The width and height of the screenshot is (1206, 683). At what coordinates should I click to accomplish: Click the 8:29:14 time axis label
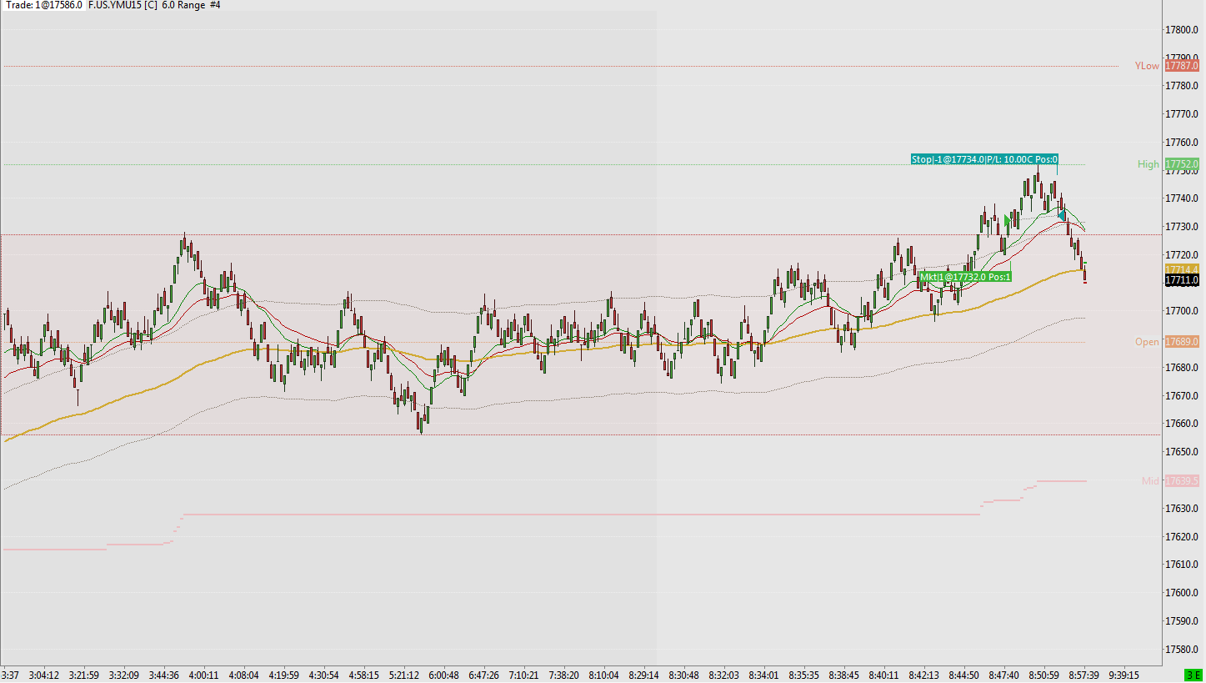643,675
